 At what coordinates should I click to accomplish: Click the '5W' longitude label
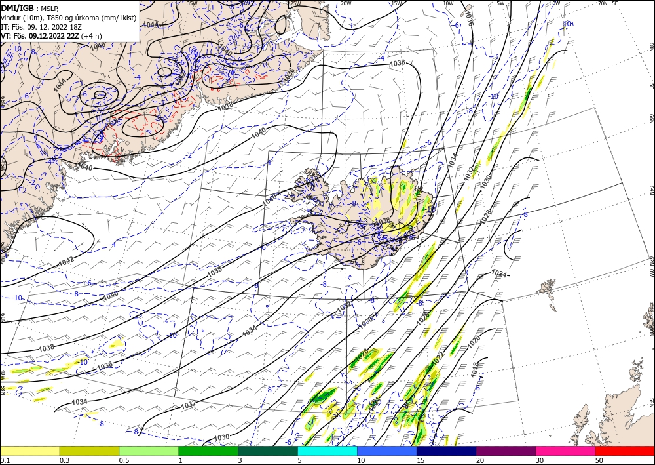(501, 3)
